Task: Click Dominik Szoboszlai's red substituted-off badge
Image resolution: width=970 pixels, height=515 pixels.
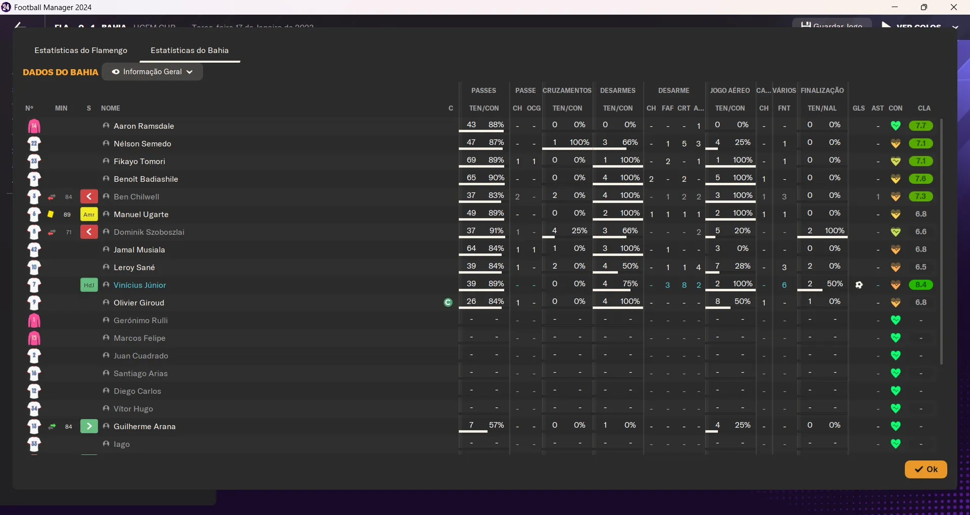Action: 89,232
